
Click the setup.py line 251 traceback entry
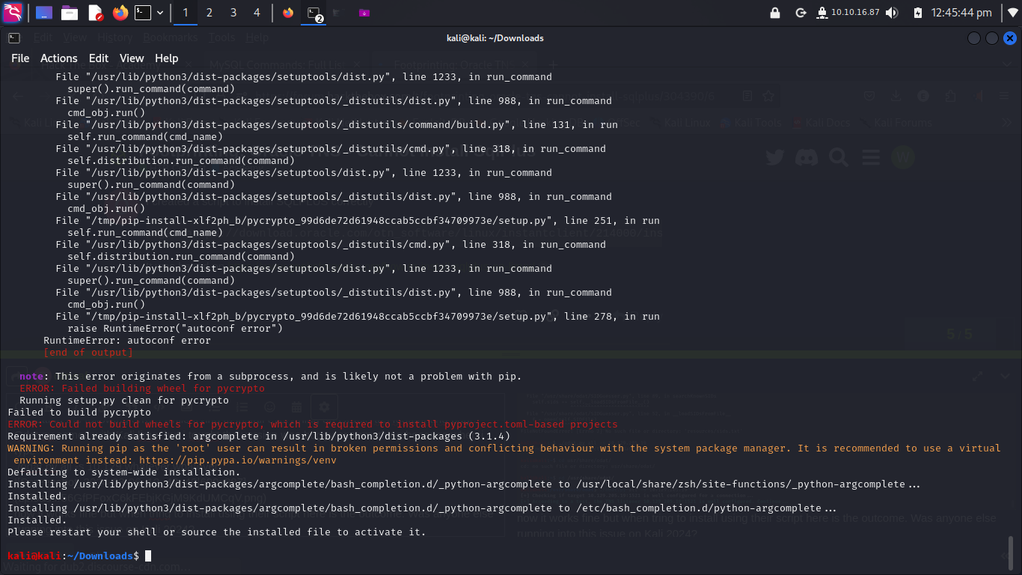tap(358, 221)
